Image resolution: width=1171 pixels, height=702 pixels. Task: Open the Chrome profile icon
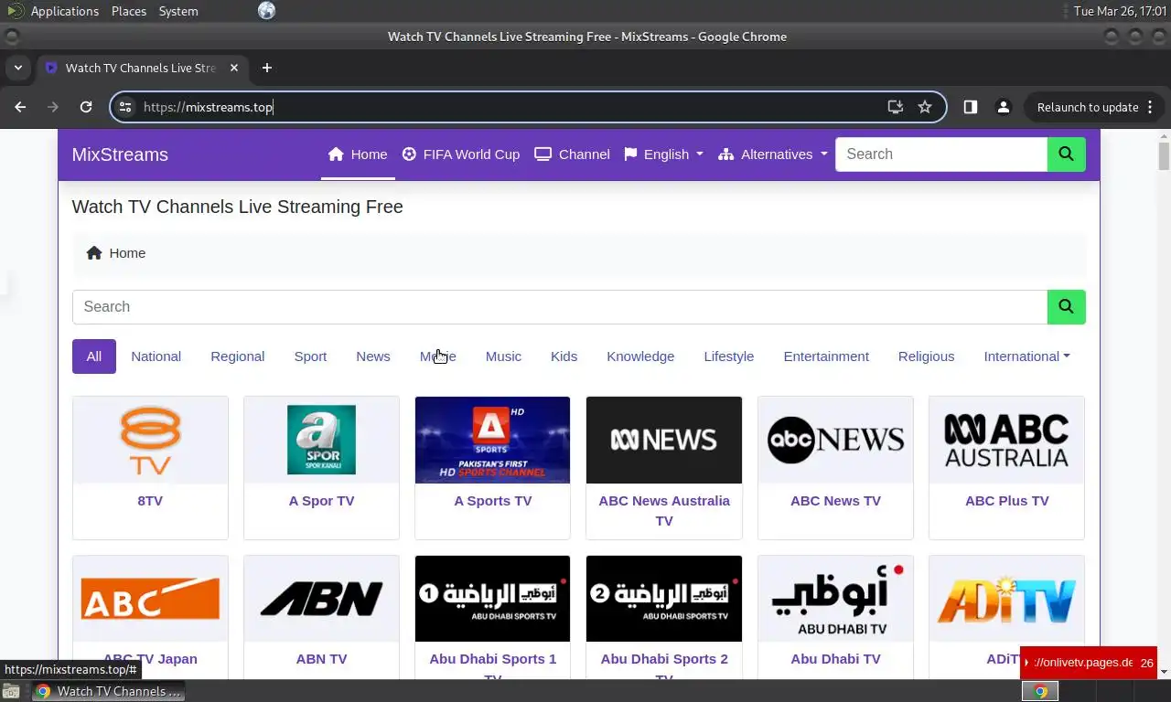pyautogui.click(x=1004, y=107)
